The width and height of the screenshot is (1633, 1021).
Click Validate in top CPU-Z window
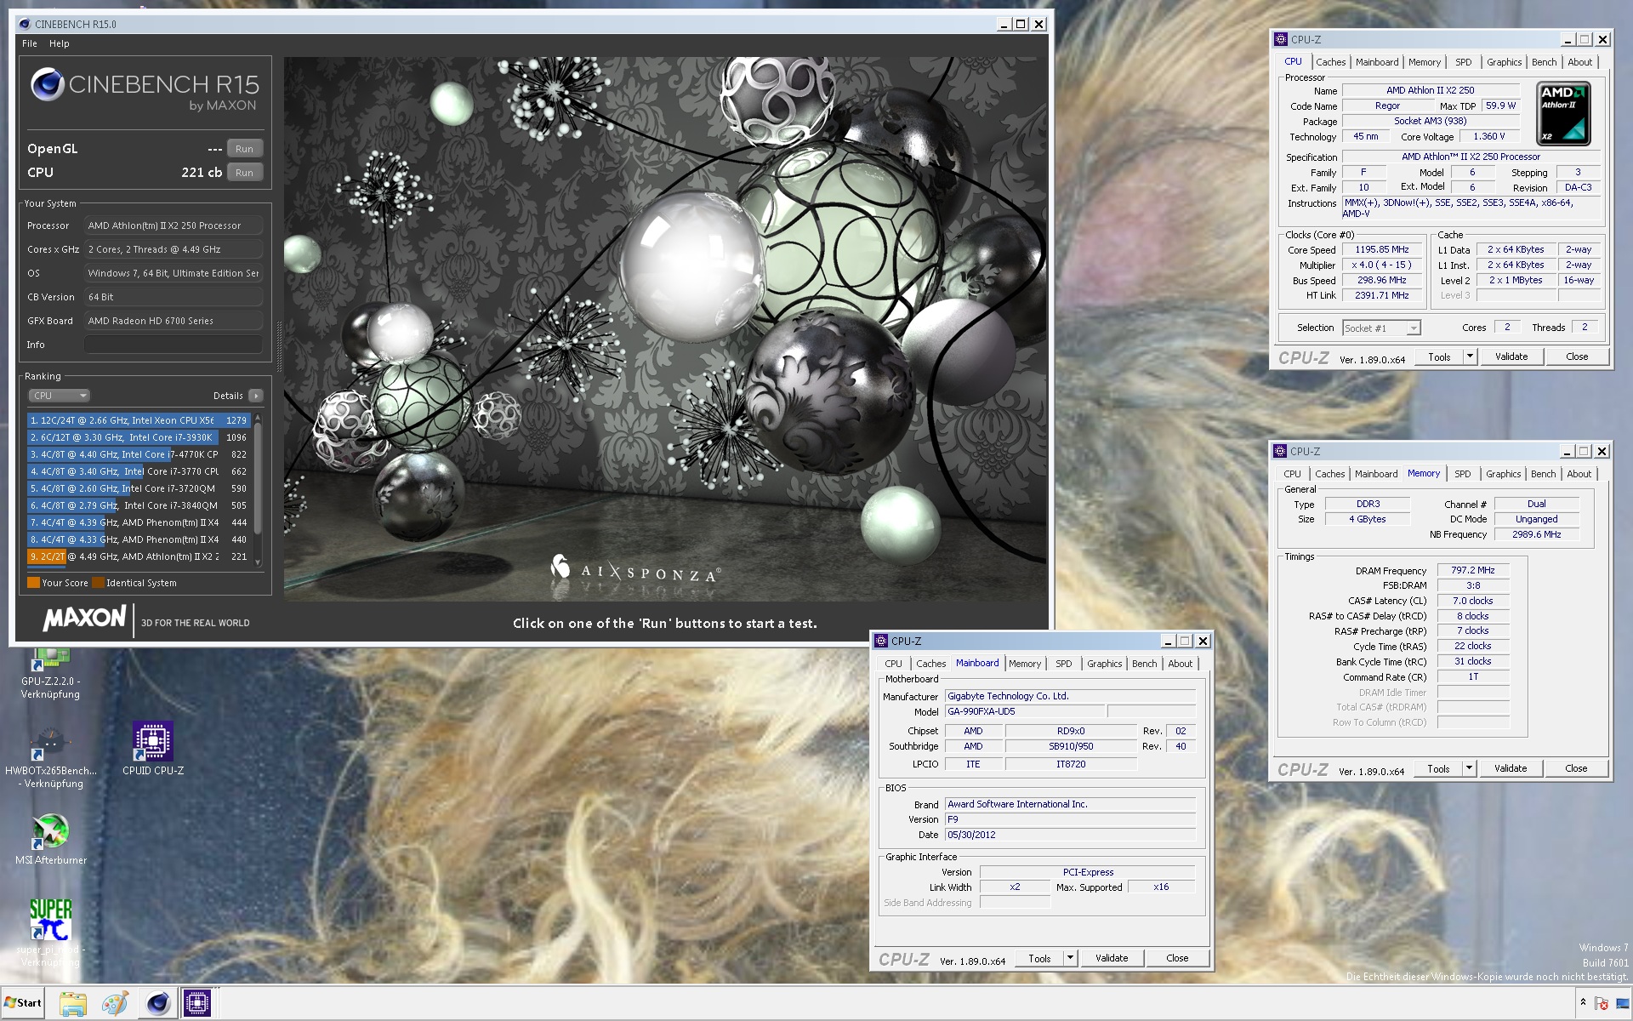(1511, 356)
